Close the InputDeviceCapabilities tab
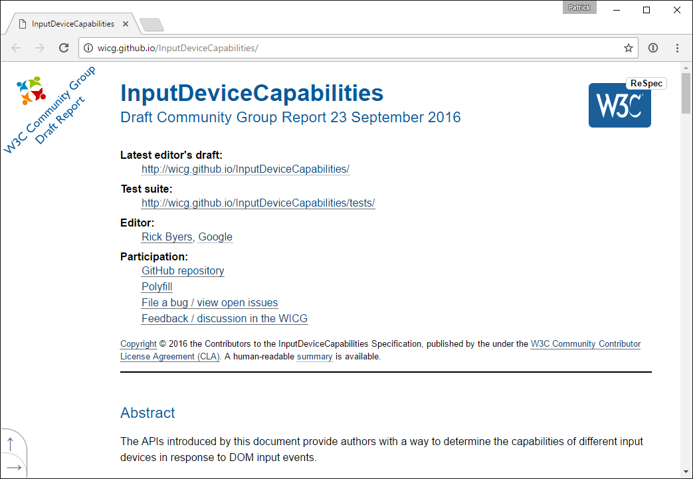This screenshot has height=479, width=693. pyautogui.click(x=126, y=24)
